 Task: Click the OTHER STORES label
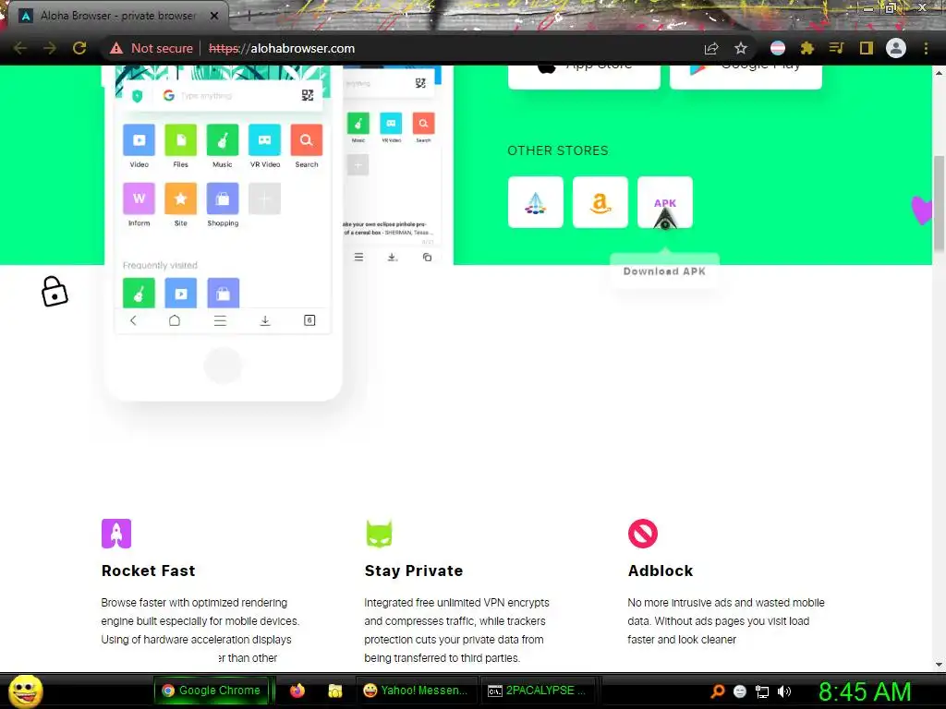pyautogui.click(x=557, y=150)
